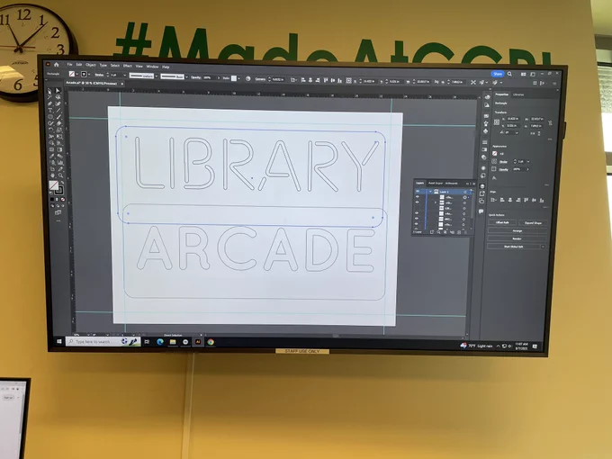Toggle visibility eye of Layer 1

point(418,191)
